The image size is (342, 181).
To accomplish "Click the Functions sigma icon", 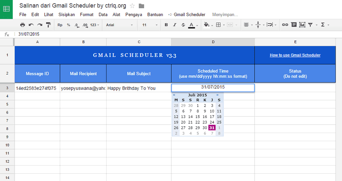I will click(x=323, y=25).
